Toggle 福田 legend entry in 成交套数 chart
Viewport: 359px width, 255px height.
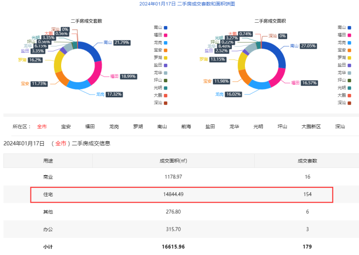pyautogui.click(x=161, y=35)
